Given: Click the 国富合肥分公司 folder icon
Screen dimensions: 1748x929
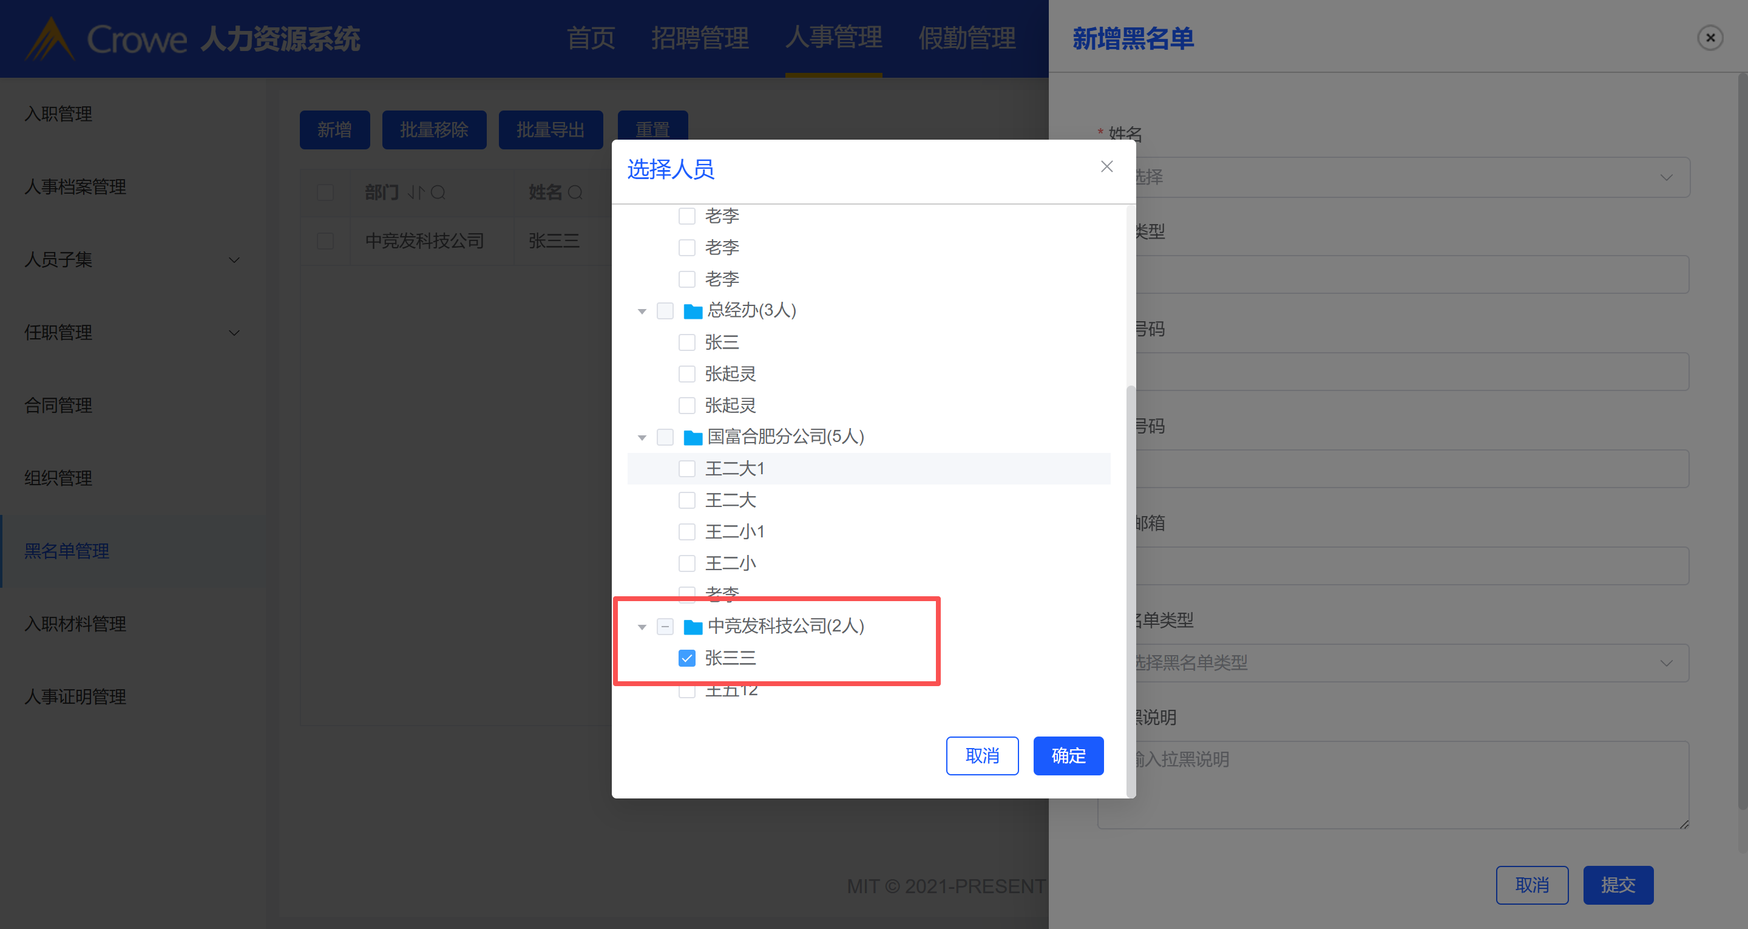Looking at the screenshot, I should pos(692,437).
